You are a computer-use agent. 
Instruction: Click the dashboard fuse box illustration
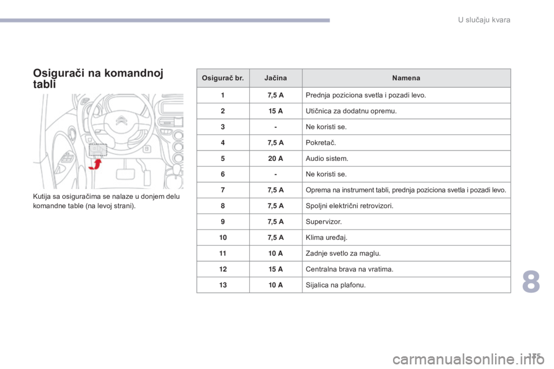(x=108, y=141)
